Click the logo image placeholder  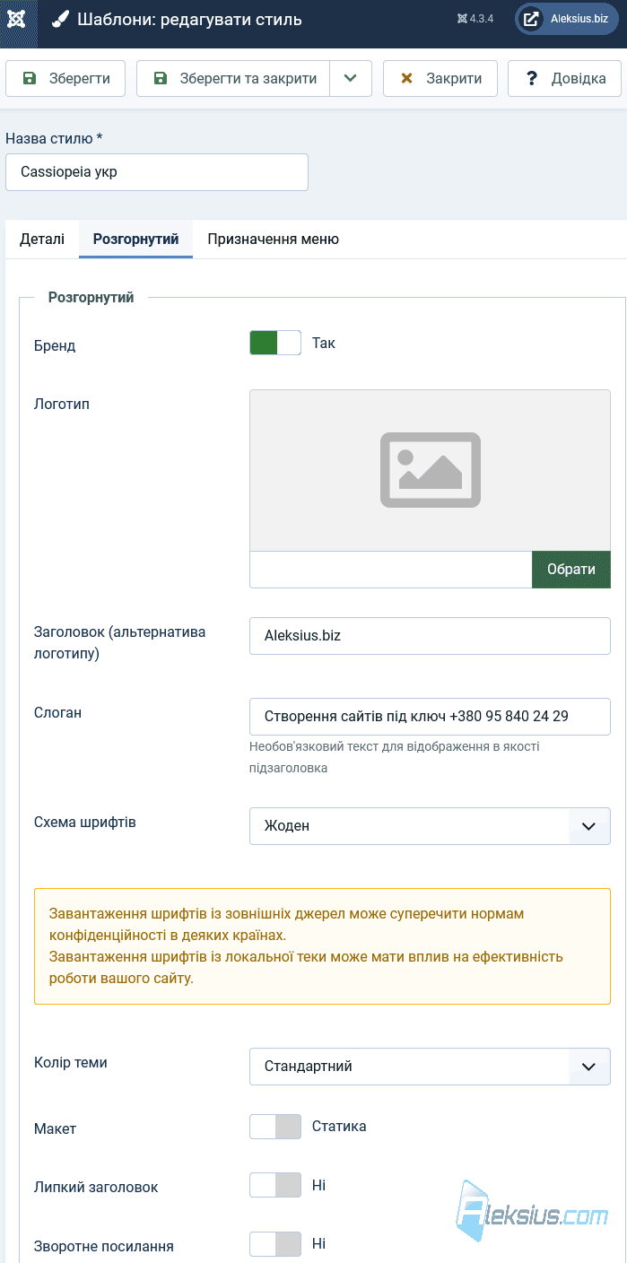coord(430,470)
